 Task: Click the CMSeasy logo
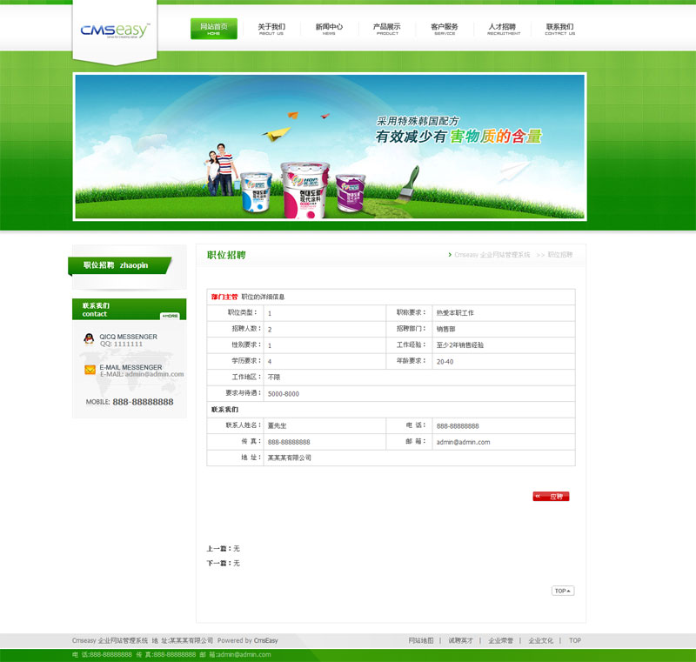tap(115, 30)
